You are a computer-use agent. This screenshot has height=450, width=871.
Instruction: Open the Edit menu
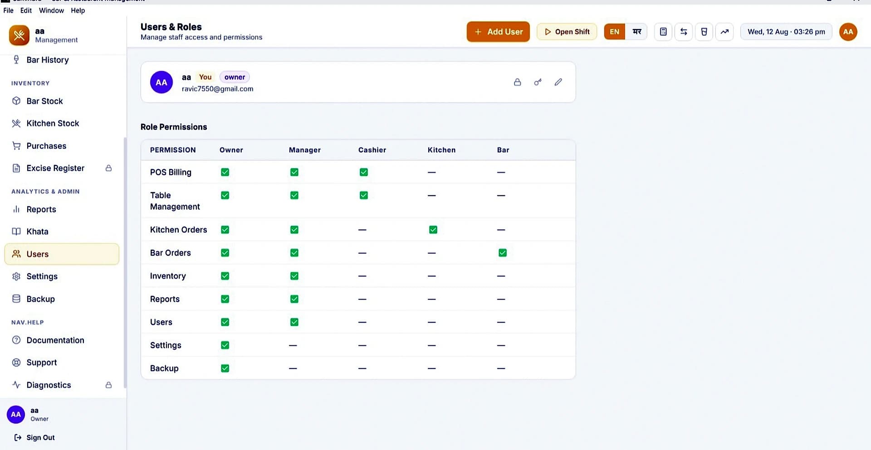tap(26, 10)
